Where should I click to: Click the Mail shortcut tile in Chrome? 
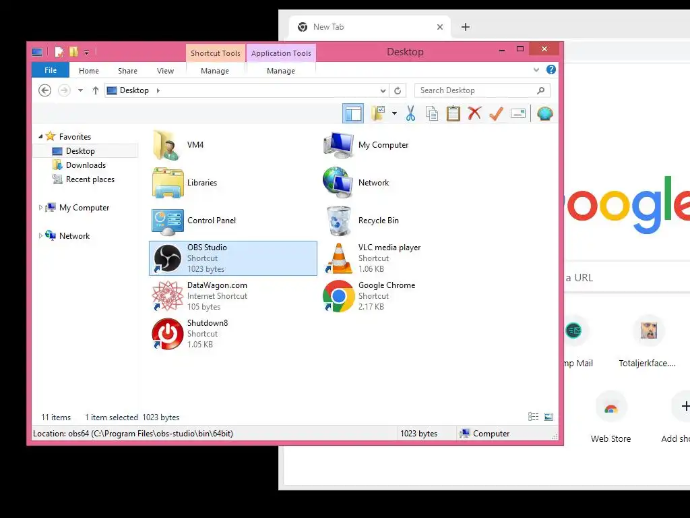point(578,342)
